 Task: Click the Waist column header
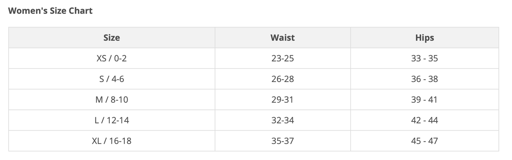point(282,38)
